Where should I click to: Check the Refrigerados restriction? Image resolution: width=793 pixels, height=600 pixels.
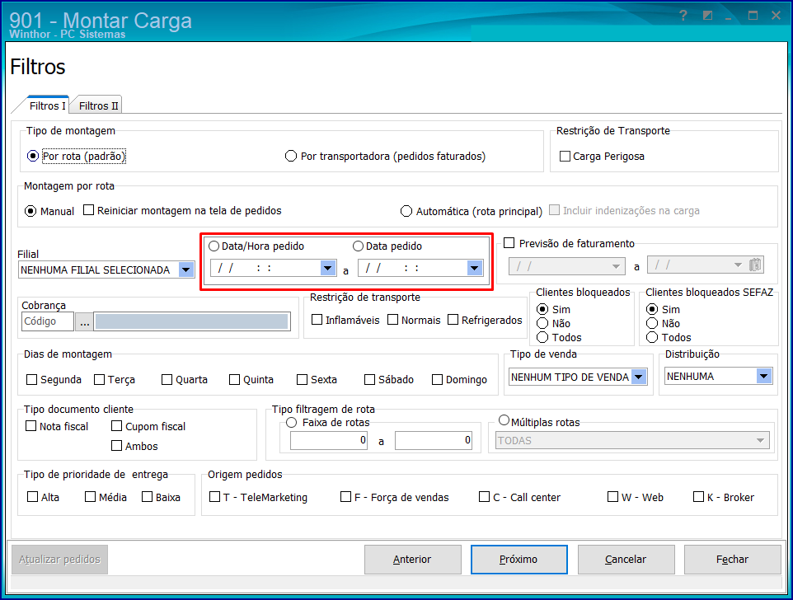[x=453, y=320]
